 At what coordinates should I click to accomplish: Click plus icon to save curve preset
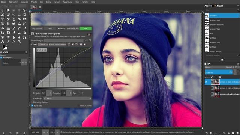[86, 40]
